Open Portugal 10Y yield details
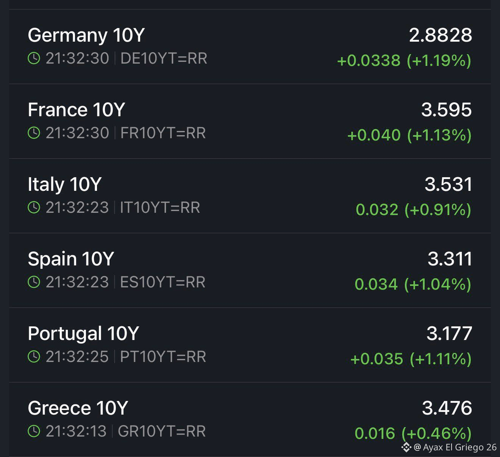 (83, 334)
